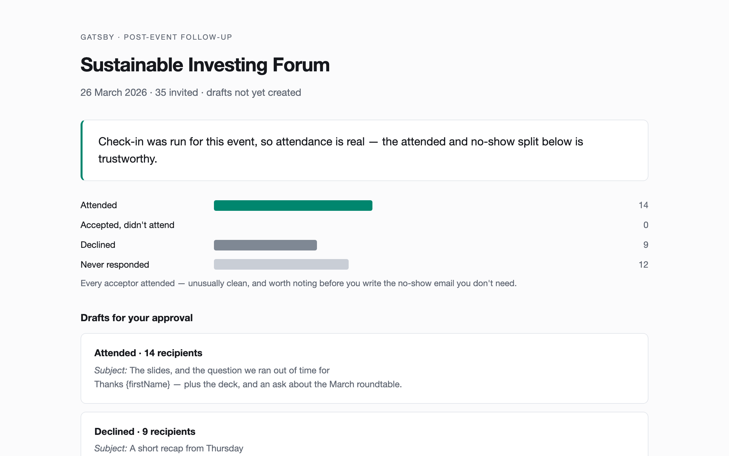Click the attended count 14

pyautogui.click(x=643, y=205)
